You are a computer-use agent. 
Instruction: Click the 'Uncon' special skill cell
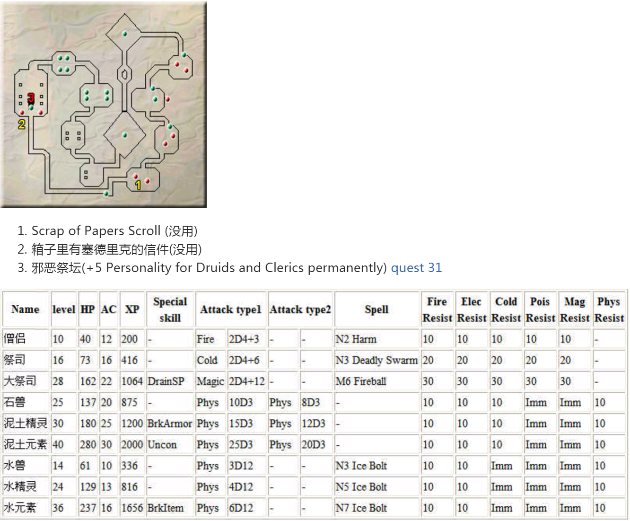point(170,444)
